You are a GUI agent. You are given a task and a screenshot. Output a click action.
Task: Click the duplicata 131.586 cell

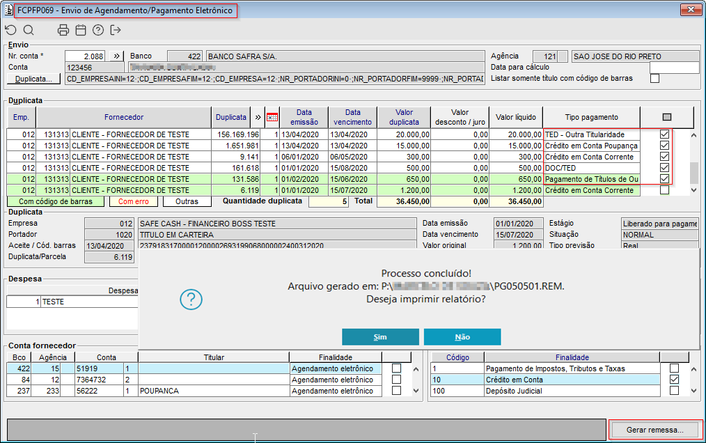235,179
